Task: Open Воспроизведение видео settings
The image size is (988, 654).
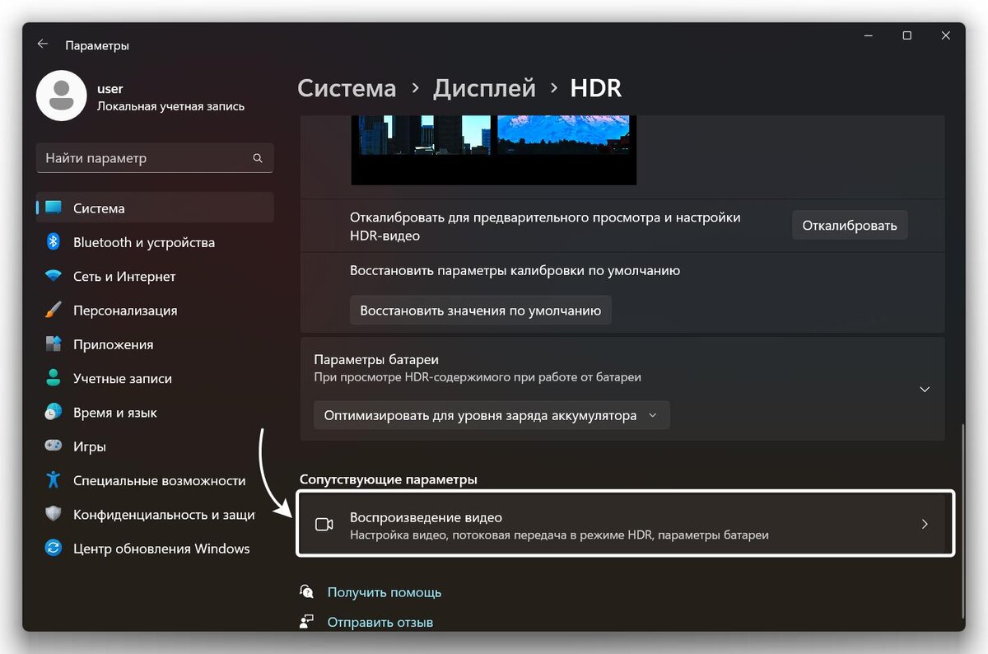Action: tap(624, 524)
